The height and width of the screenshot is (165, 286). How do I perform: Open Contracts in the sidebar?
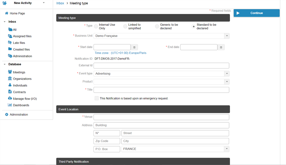click(x=19, y=92)
